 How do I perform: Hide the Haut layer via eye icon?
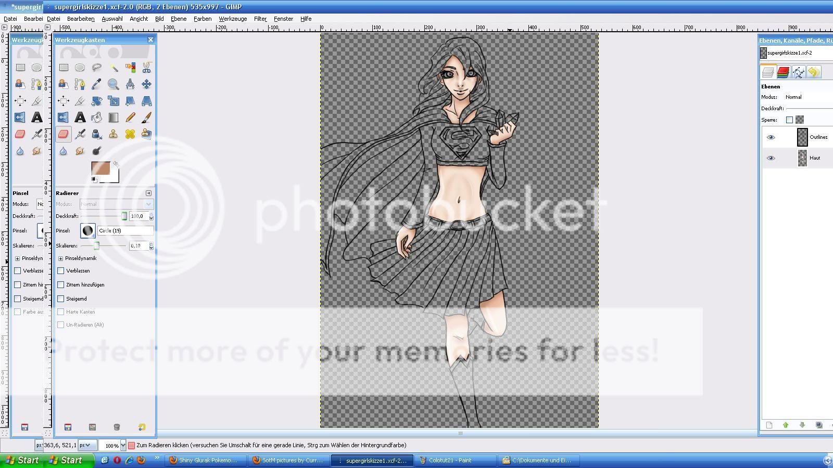point(771,158)
